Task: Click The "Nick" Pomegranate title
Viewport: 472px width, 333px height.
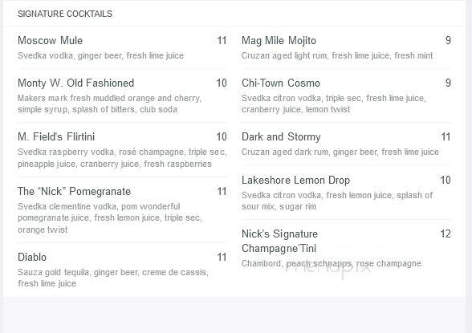Action: pos(74,191)
